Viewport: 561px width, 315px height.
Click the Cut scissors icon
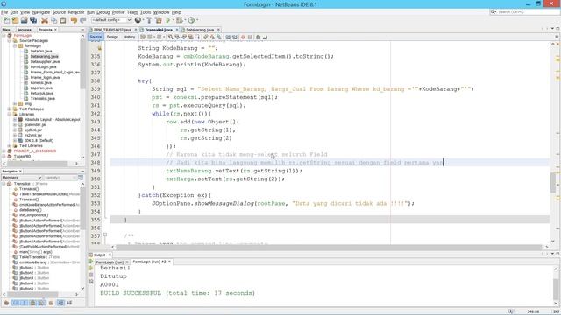45,20
